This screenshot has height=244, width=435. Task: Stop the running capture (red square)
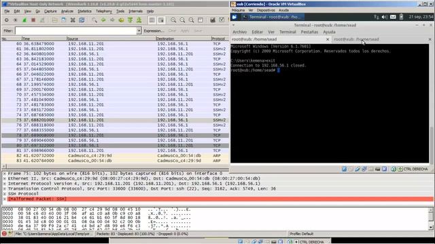point(33,20)
